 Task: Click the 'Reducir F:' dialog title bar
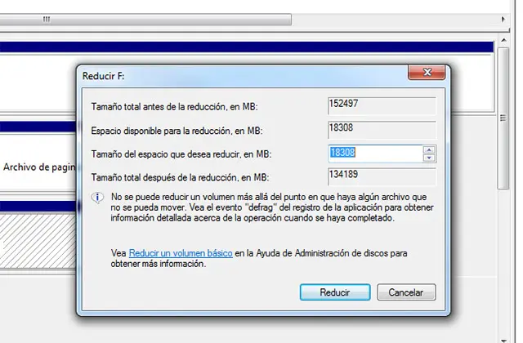click(x=245, y=74)
